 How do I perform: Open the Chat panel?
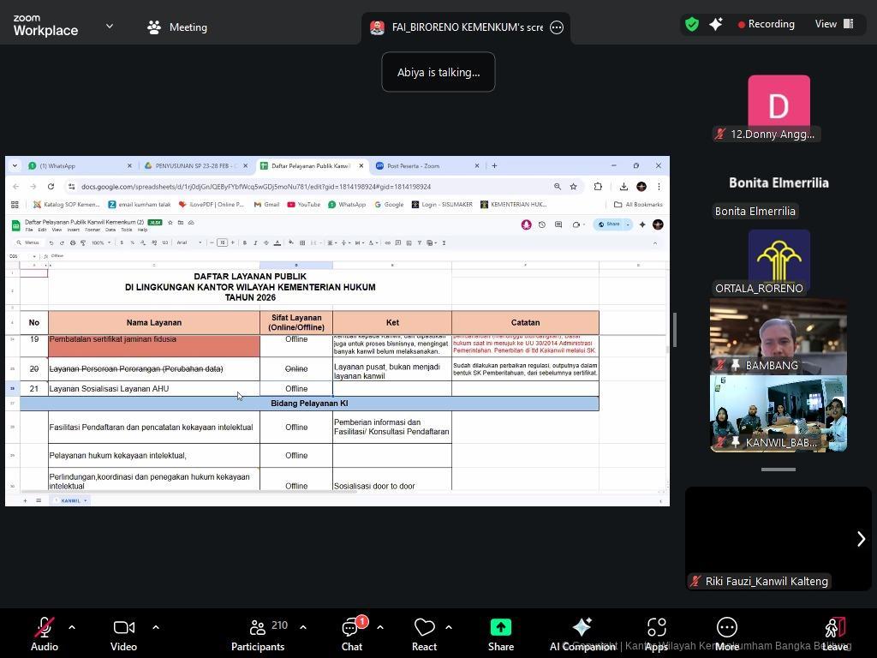coord(352,635)
